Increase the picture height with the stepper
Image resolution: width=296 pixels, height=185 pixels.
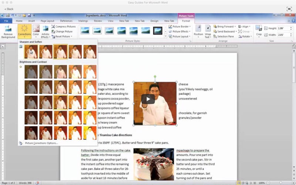pos(291,27)
